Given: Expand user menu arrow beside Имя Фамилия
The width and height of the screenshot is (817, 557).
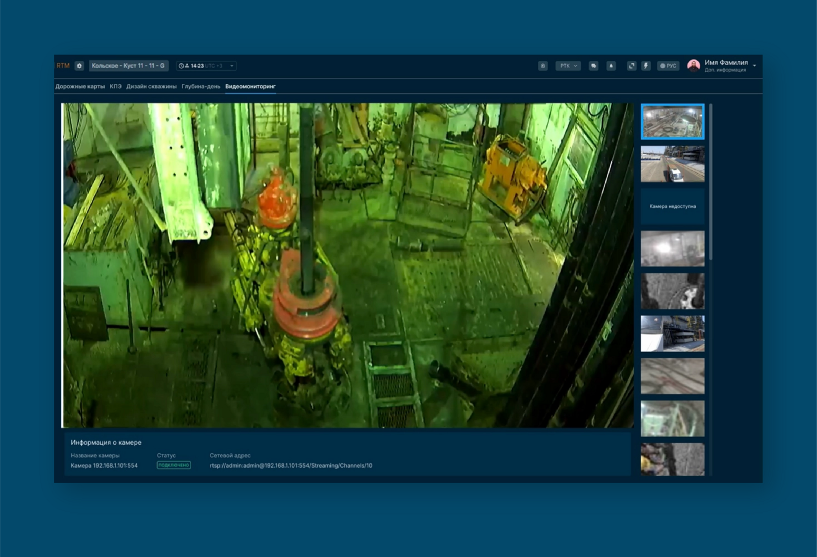Looking at the screenshot, I should 754,66.
